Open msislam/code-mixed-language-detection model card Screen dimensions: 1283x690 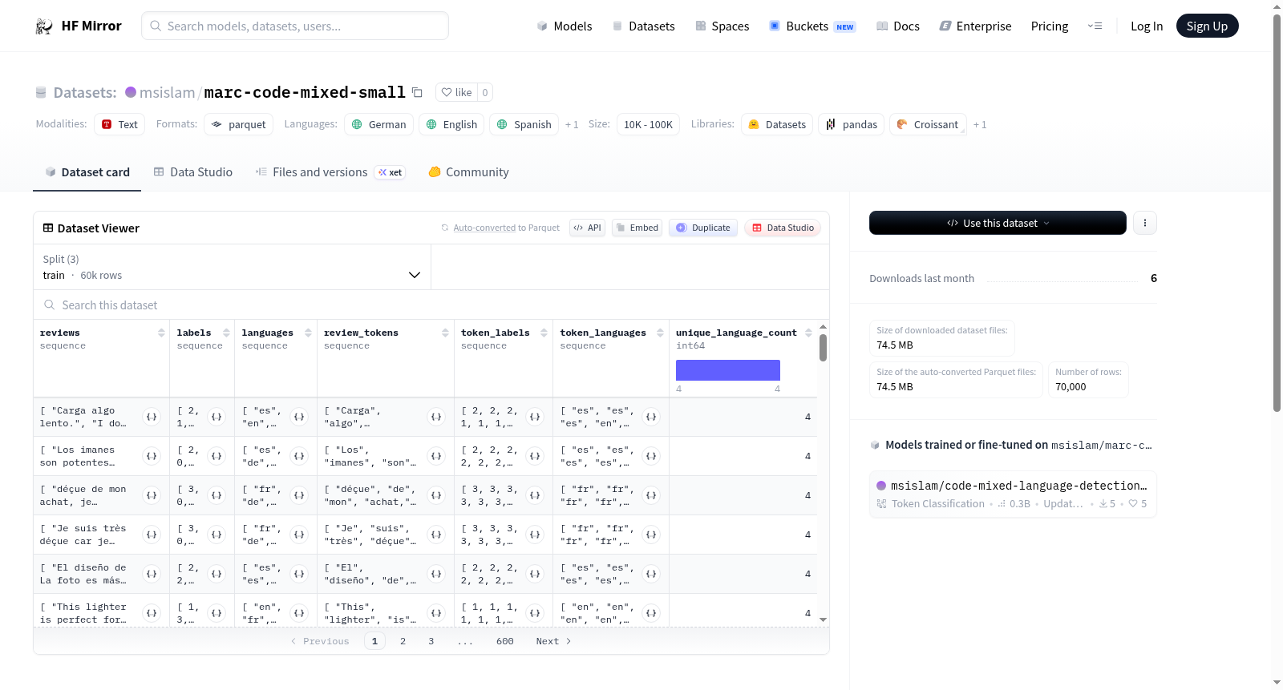1013,494
